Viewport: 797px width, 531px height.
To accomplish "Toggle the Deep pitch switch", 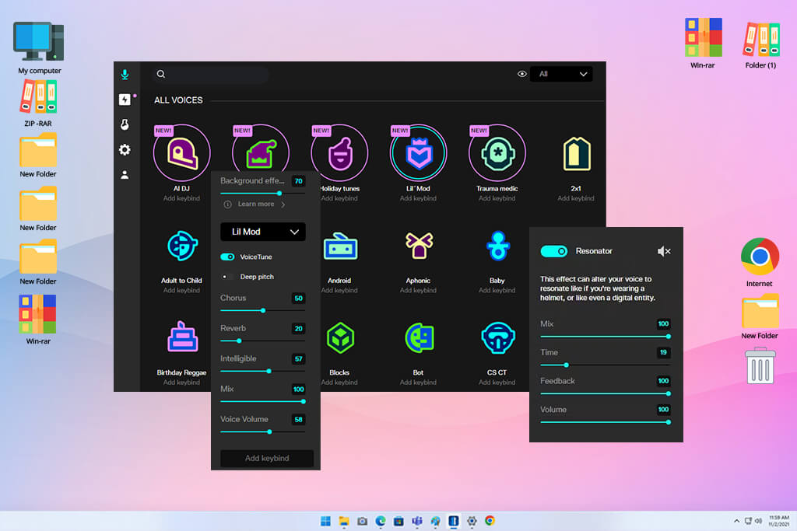I will [227, 277].
